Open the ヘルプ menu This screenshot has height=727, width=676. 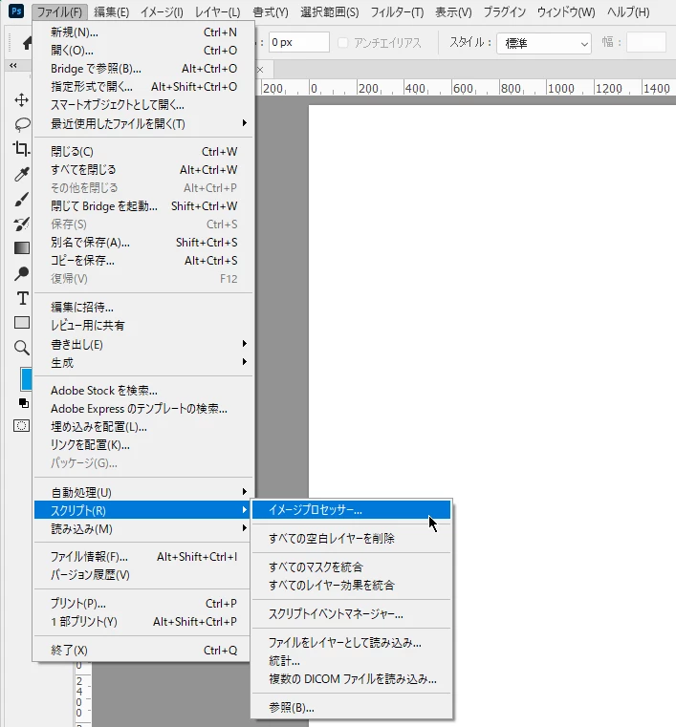628,11
